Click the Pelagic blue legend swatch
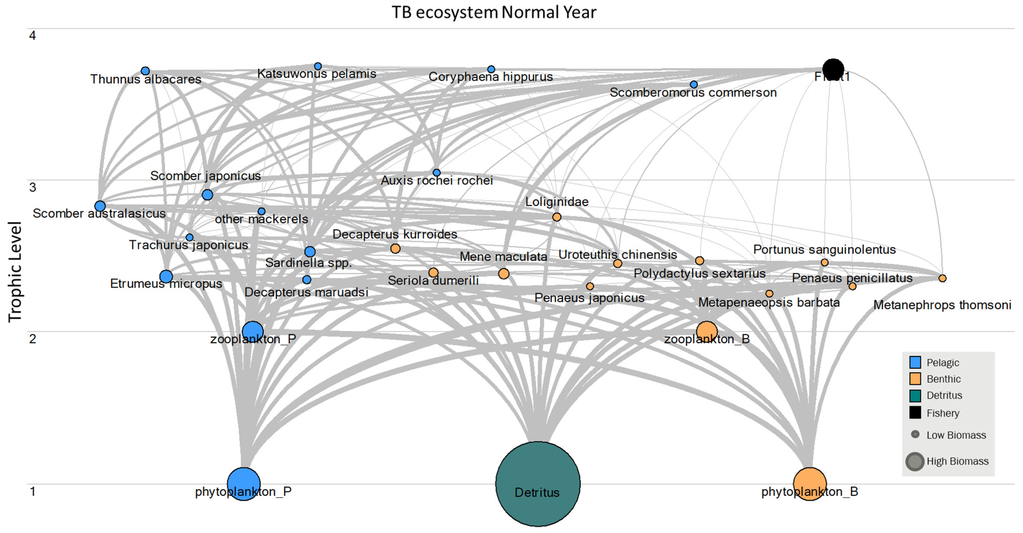Image resolution: width=1023 pixels, height=533 pixels. [915, 362]
